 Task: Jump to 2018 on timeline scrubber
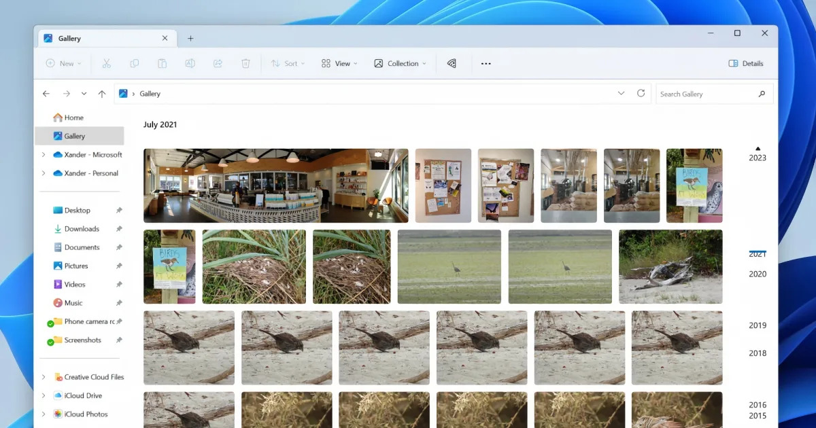coord(758,353)
